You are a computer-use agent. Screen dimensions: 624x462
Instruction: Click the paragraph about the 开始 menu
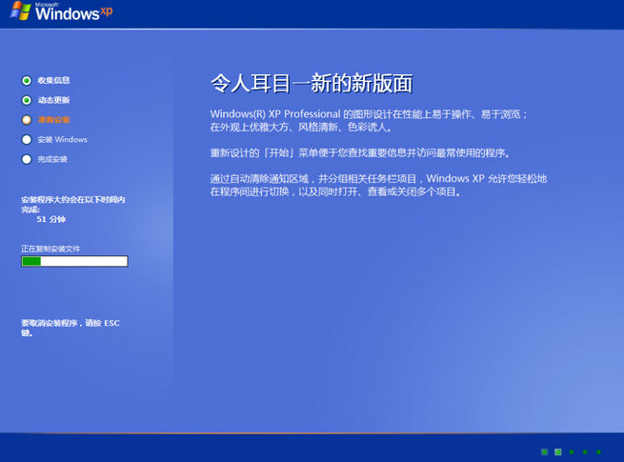[x=360, y=152]
